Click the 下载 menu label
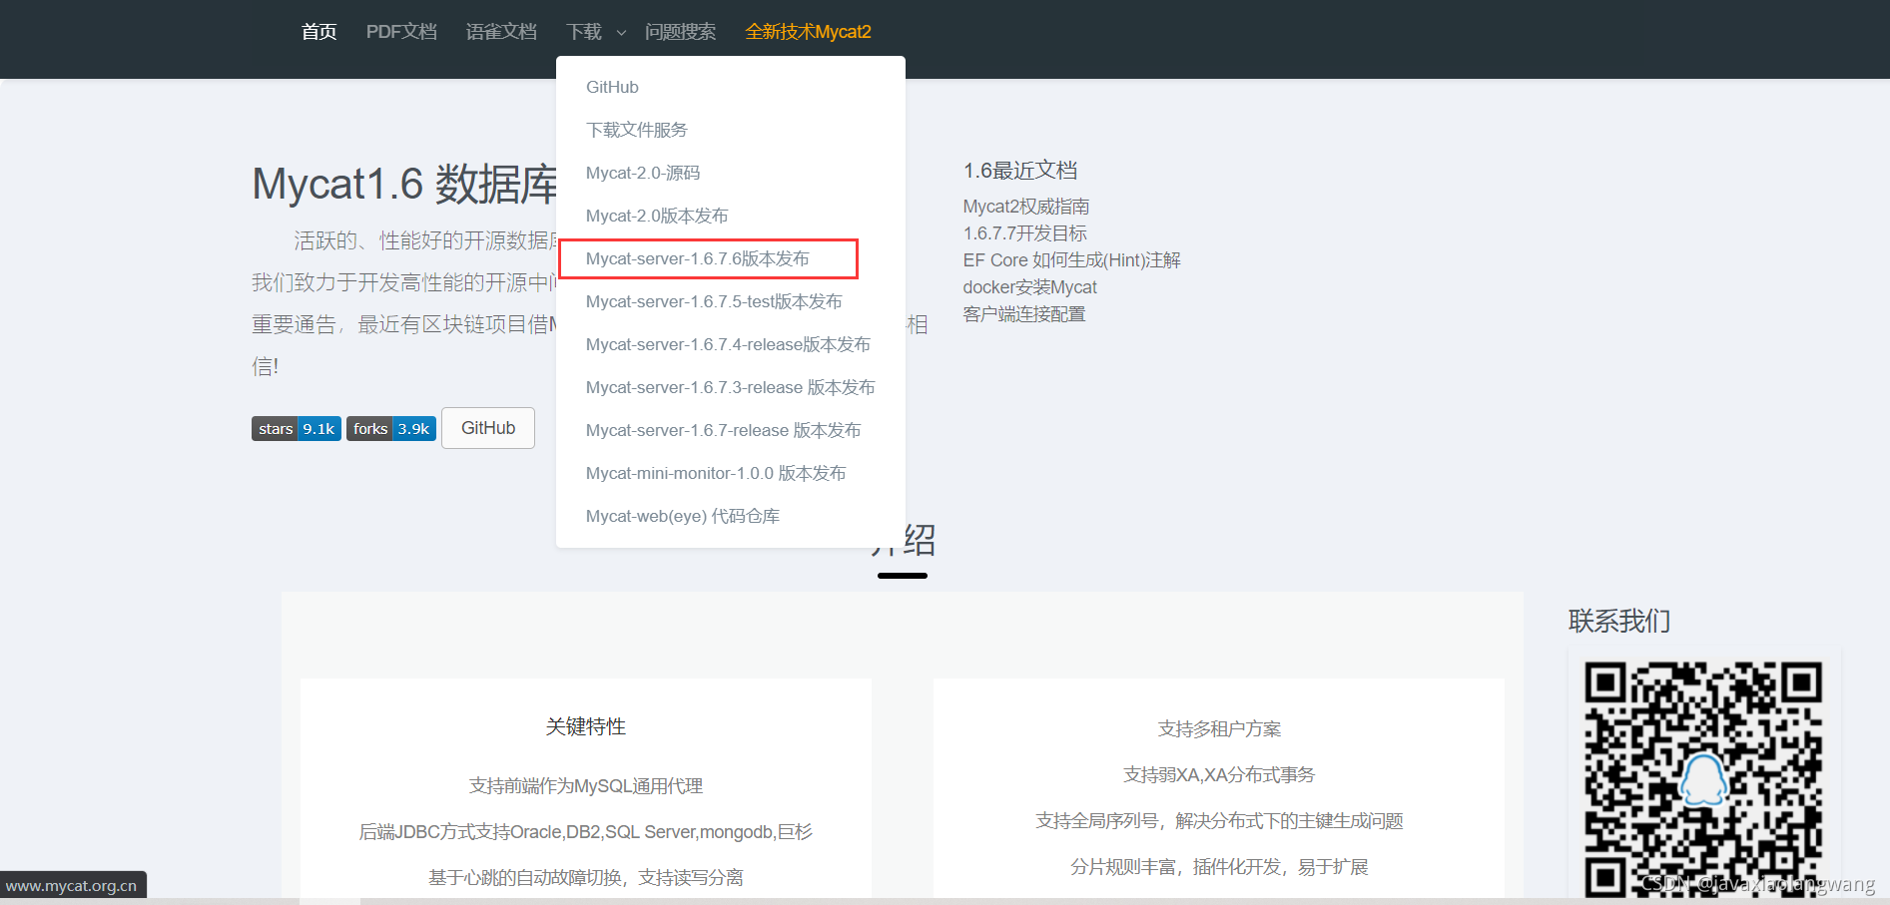1890x905 pixels. (584, 32)
